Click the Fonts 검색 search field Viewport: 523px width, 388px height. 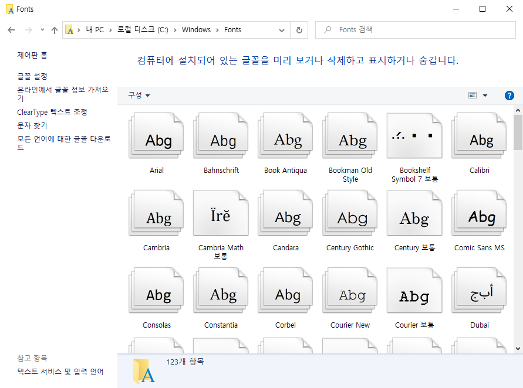coord(415,30)
